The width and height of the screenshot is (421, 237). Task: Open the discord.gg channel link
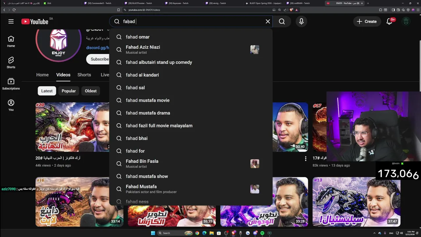pos(98,48)
